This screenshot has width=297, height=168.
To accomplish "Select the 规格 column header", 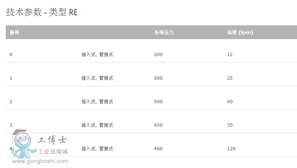I will point(14,32).
